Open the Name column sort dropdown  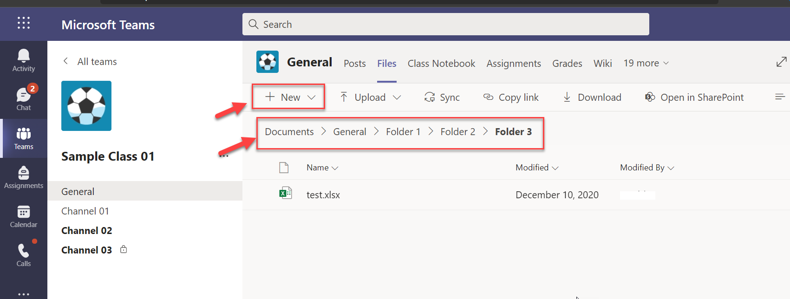335,168
